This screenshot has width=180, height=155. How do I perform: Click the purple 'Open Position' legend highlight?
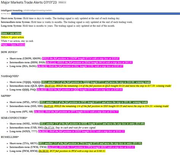point(13,45)
